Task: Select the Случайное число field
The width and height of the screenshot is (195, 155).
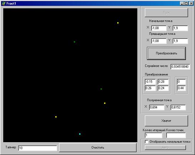Action: pyautogui.click(x=180, y=67)
